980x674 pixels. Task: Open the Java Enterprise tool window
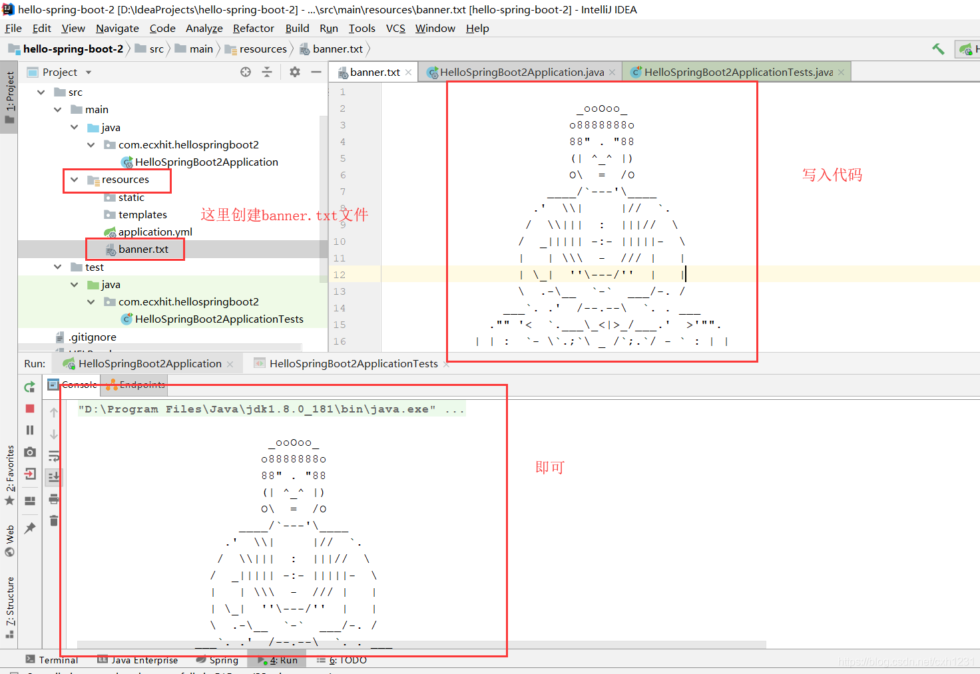[x=138, y=660]
